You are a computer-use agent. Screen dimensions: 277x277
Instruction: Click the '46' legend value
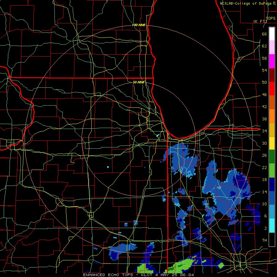(264, 95)
